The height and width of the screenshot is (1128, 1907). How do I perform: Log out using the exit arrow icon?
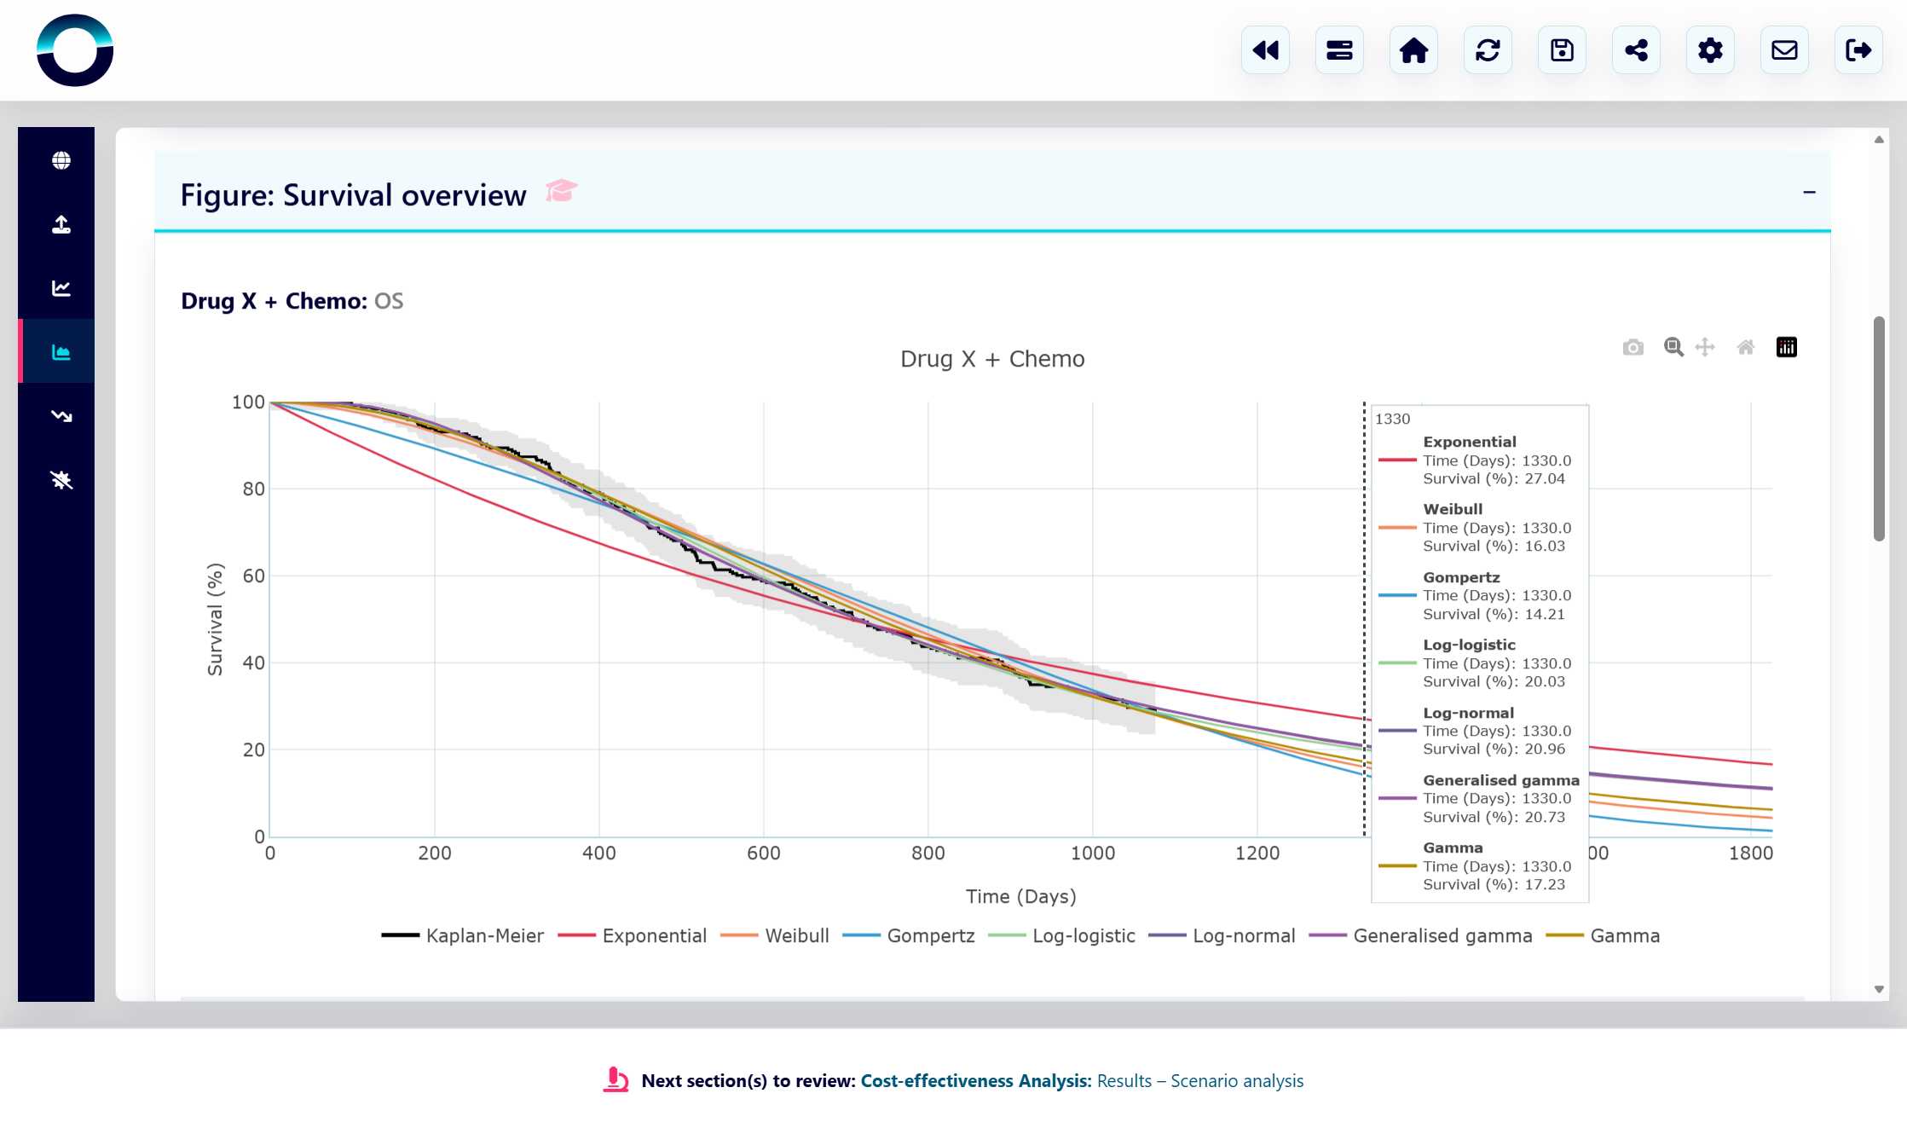click(1858, 50)
